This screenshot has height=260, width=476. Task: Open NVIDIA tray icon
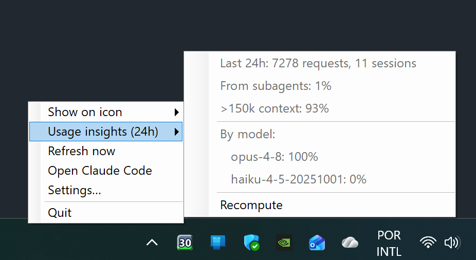(284, 243)
